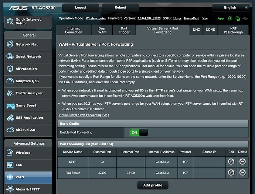Image resolution: width=255 pixels, height=194 pixels.
Task: Open the AiProtection shield lock icon
Action: pyautogui.click(x=10, y=69)
